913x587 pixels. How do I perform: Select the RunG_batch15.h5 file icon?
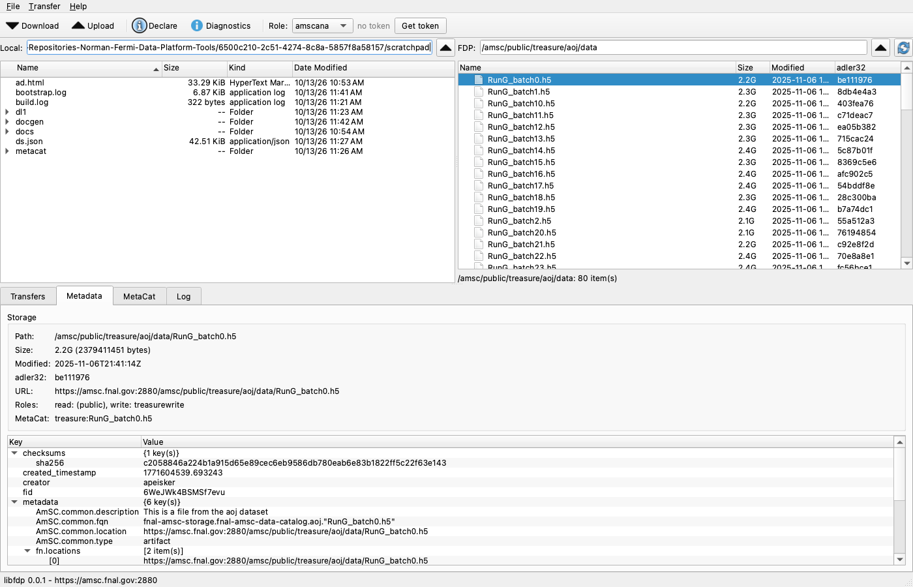(479, 162)
